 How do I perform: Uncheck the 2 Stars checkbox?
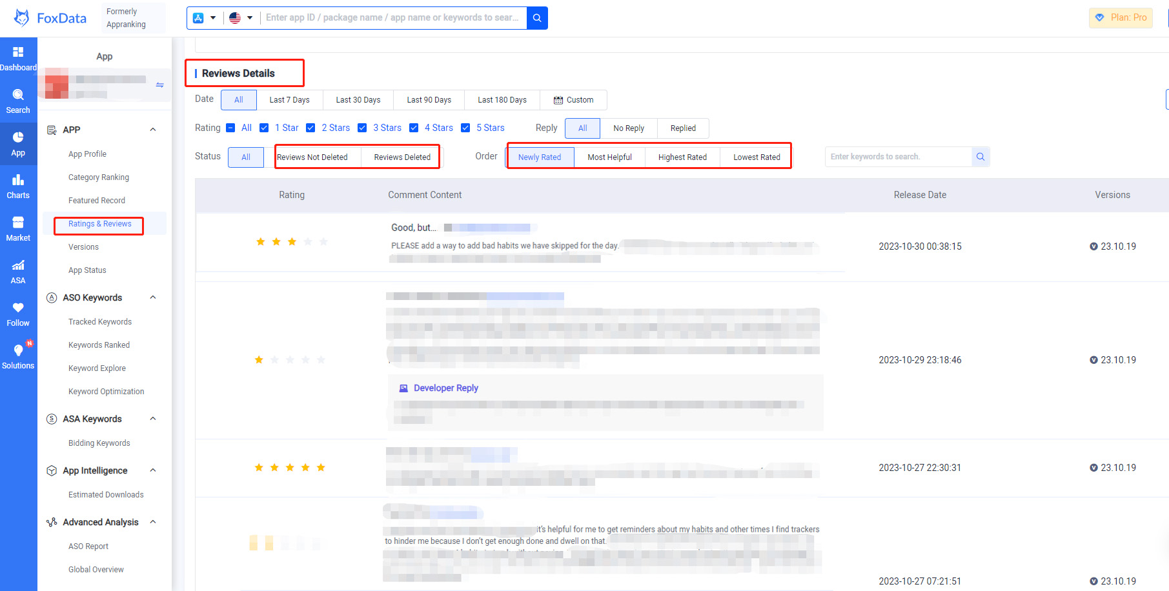[310, 128]
